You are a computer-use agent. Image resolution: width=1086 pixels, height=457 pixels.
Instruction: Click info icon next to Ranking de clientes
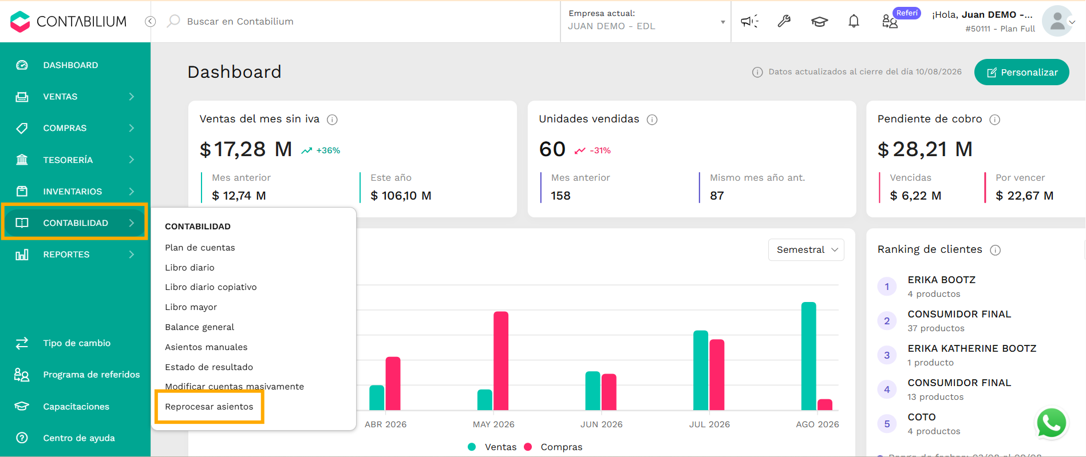(x=996, y=250)
